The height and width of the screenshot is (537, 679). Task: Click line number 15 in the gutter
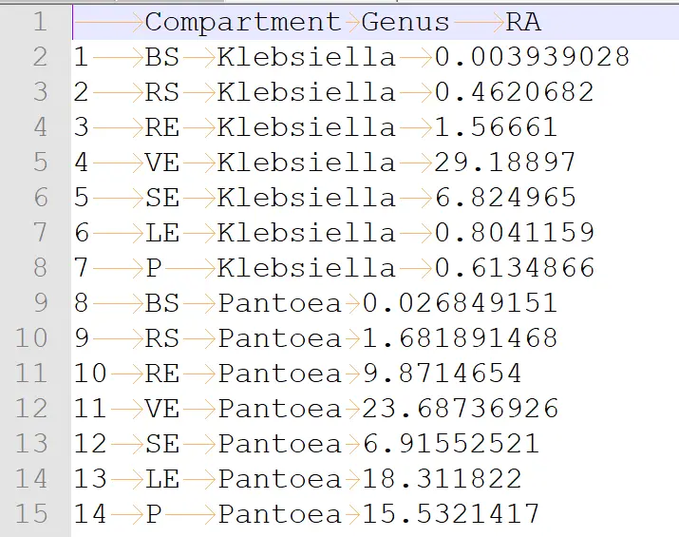pyautogui.click(x=31, y=514)
